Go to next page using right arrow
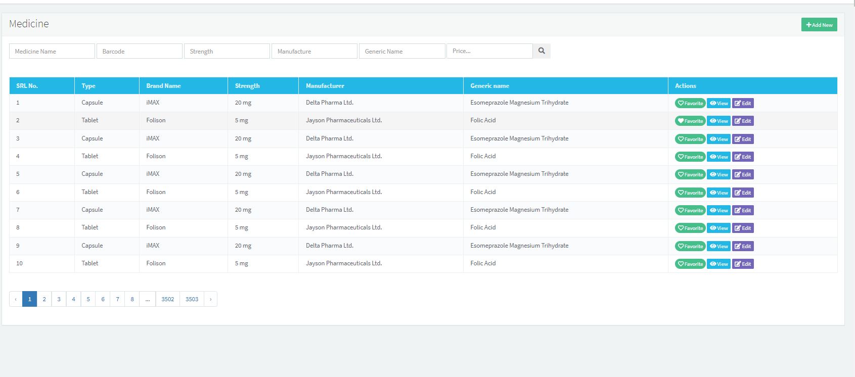Viewport: 855px width, 377px height. click(x=210, y=299)
